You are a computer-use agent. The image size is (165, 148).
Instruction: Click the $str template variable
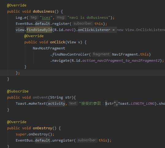[x=109, y=103]
